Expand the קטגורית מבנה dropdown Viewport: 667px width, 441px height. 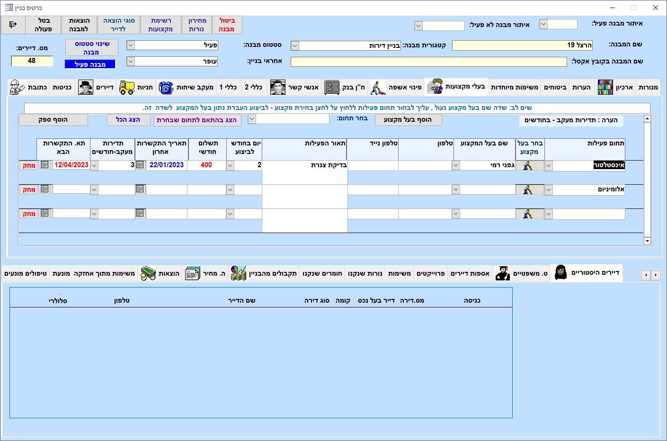pos(294,45)
